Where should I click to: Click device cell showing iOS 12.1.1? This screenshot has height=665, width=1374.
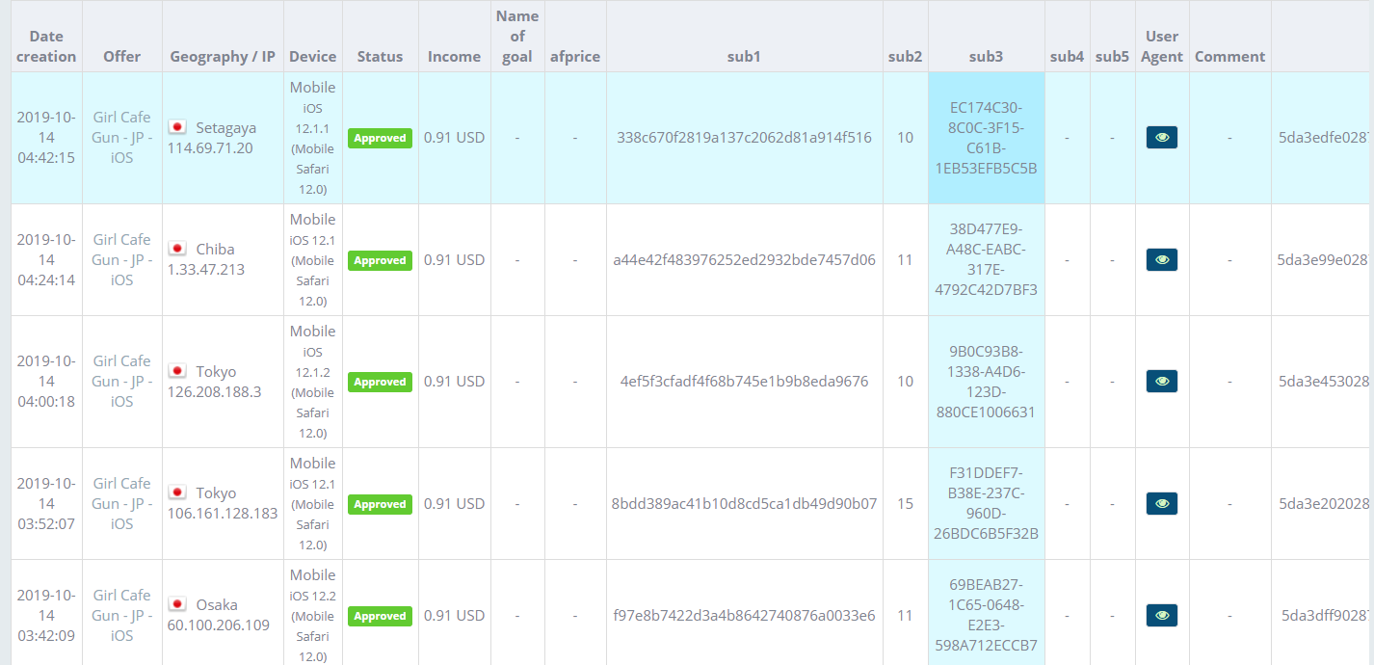click(x=313, y=138)
